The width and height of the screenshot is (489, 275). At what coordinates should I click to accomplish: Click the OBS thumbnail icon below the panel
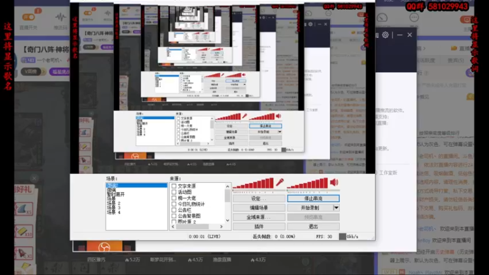tap(104, 247)
